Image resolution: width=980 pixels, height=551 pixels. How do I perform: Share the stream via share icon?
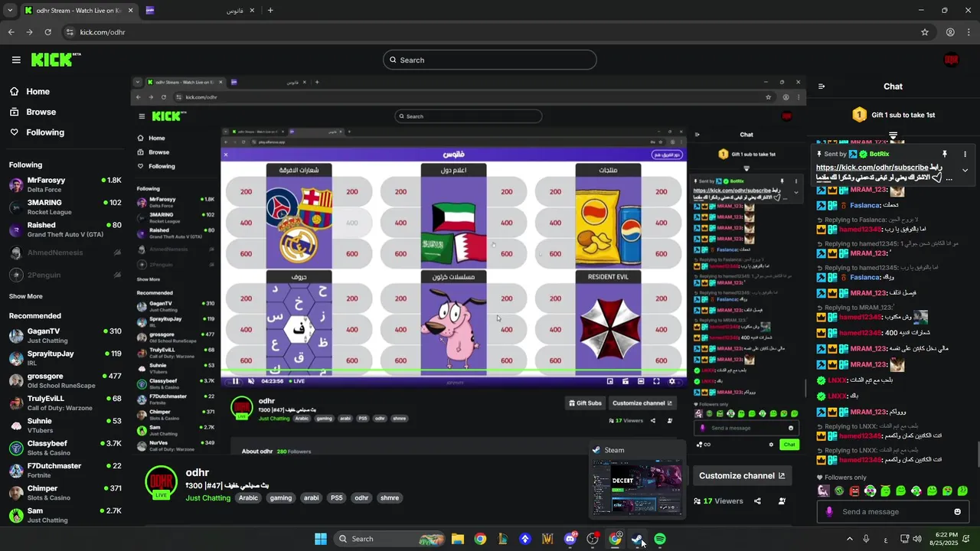click(757, 501)
